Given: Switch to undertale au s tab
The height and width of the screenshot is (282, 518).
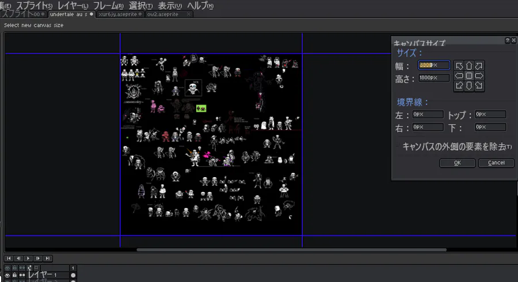Looking at the screenshot, I should [71, 14].
